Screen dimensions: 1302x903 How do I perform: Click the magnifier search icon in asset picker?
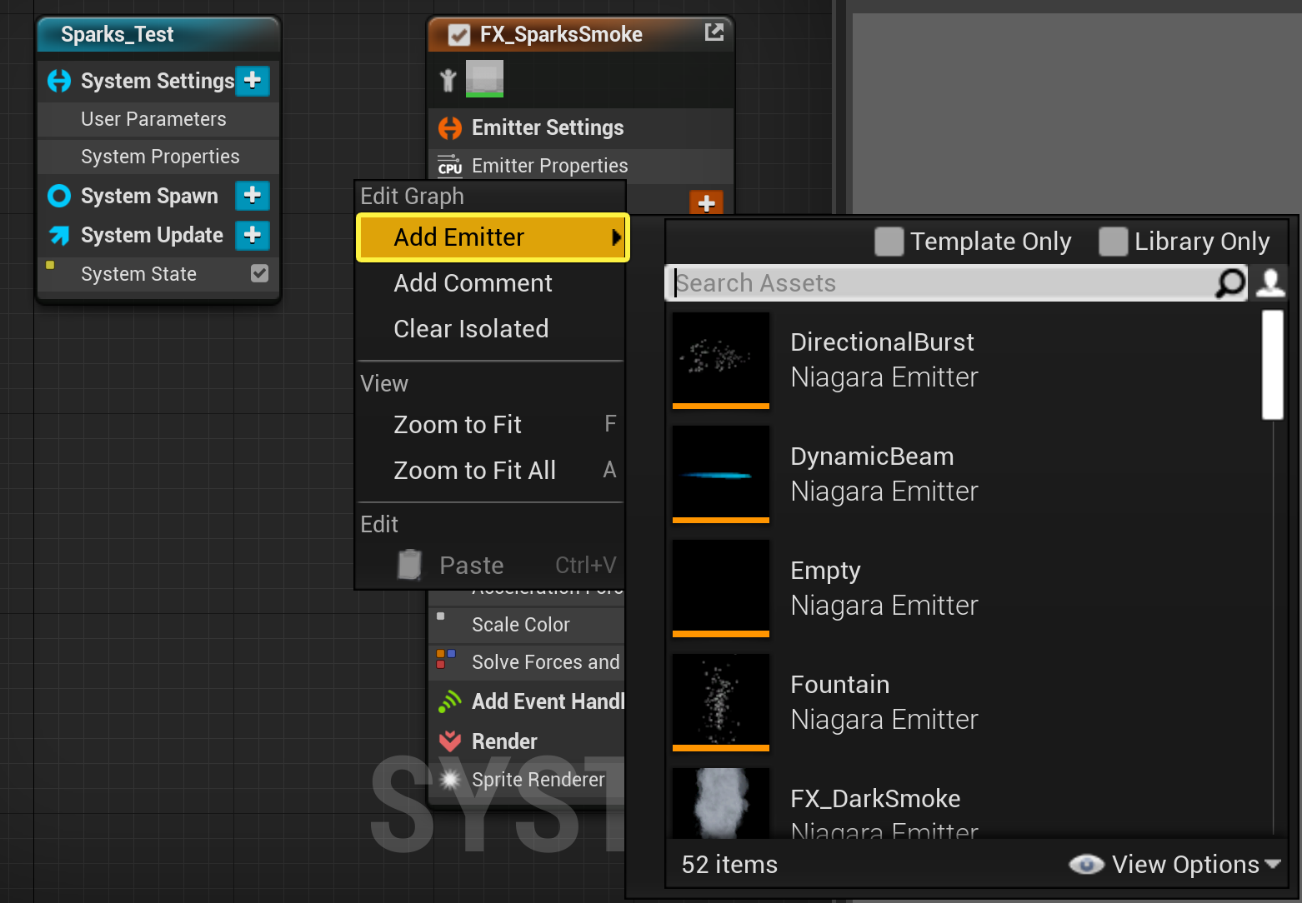[x=1230, y=283]
